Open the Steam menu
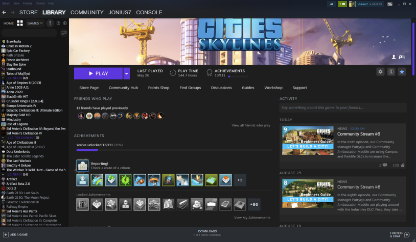Image resolution: width=416 pixels, height=242 pixels. point(6,4)
